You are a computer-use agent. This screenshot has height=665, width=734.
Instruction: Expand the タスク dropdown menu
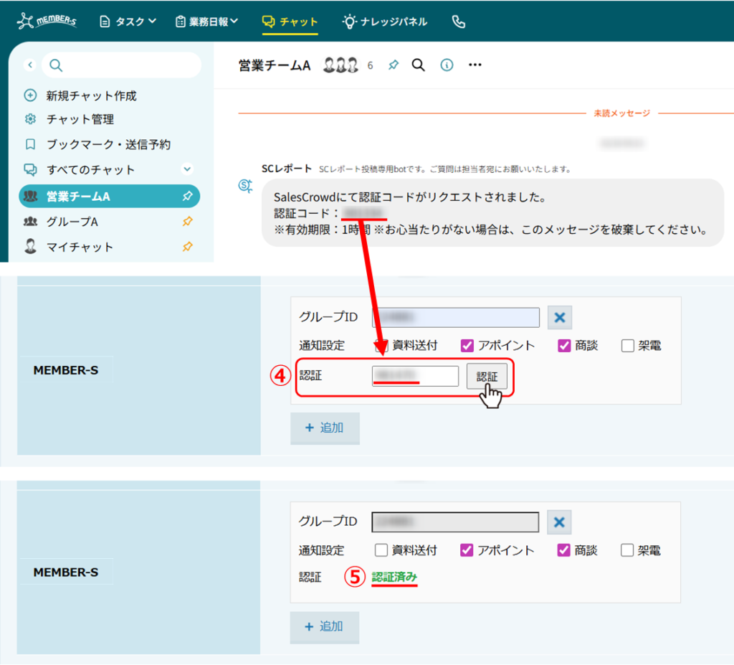click(128, 22)
